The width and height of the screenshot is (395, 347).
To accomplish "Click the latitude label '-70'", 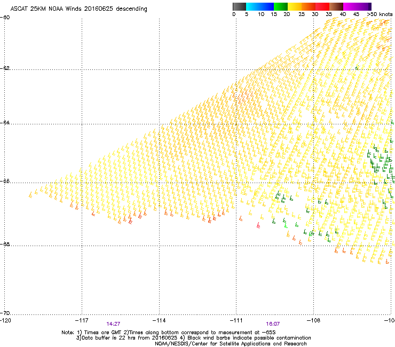I will coord(5,313).
